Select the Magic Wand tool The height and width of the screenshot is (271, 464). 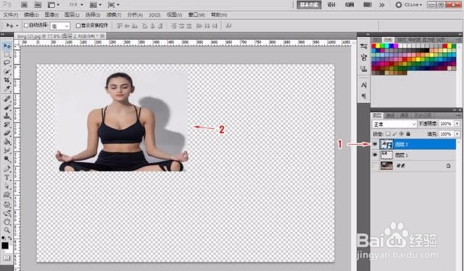pyautogui.click(x=7, y=71)
